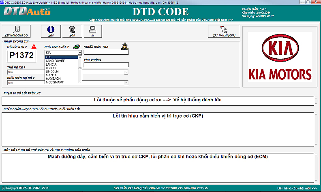Click the TÊN XƯỞNG input field

[x=106, y=65]
